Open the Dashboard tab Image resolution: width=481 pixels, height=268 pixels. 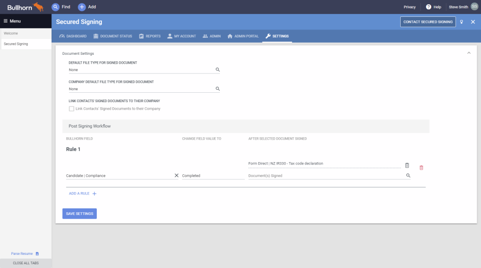click(x=73, y=36)
